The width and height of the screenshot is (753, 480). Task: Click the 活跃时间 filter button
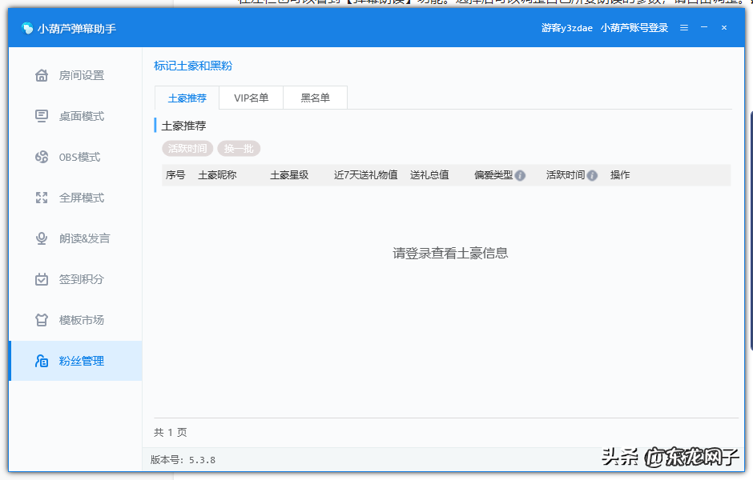pyautogui.click(x=187, y=148)
